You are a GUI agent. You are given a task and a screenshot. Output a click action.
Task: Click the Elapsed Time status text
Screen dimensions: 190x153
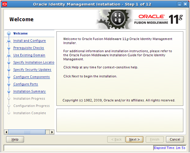click(169, 148)
